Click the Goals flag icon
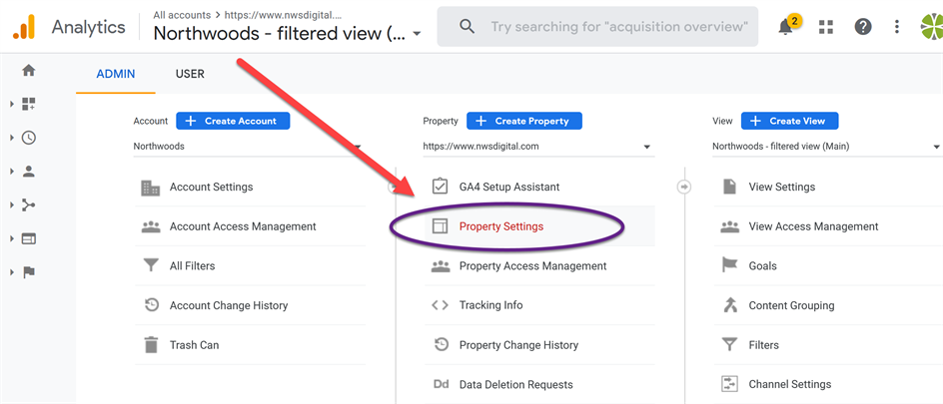 729,265
